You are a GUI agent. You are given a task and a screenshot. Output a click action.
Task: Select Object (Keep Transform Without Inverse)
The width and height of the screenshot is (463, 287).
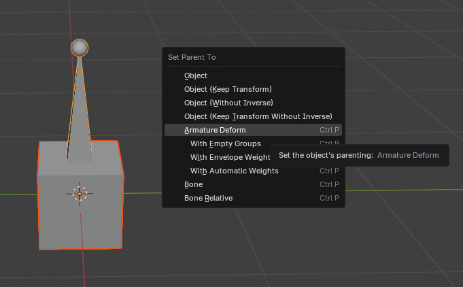click(258, 116)
